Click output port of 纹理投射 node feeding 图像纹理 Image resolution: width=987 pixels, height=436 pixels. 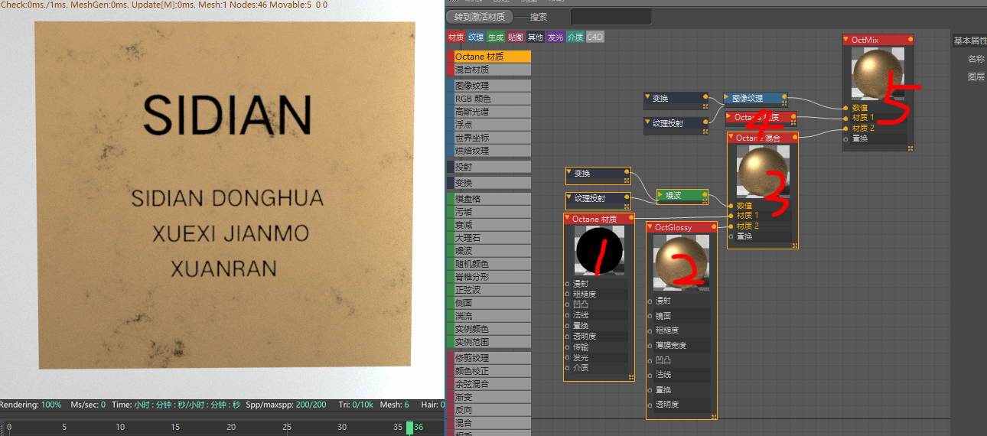[x=705, y=122]
